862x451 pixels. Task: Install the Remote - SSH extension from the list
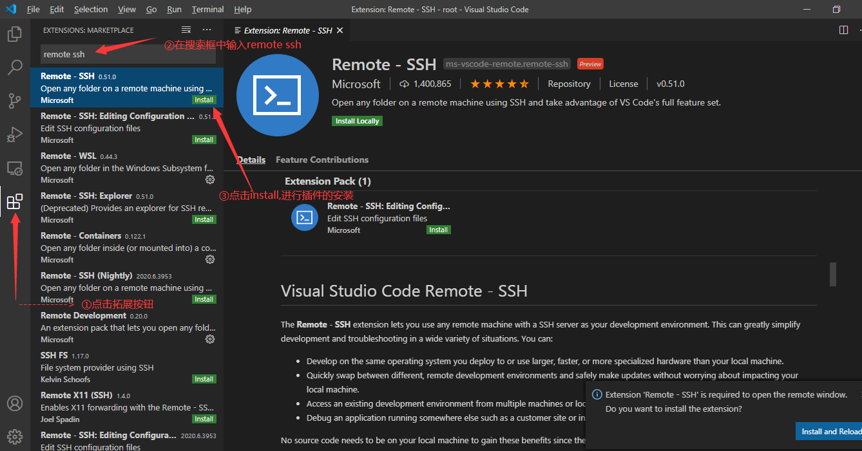pyautogui.click(x=204, y=100)
